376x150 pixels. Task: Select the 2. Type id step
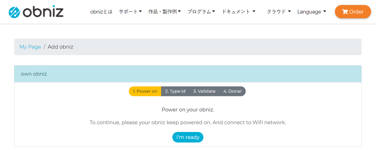(x=175, y=91)
